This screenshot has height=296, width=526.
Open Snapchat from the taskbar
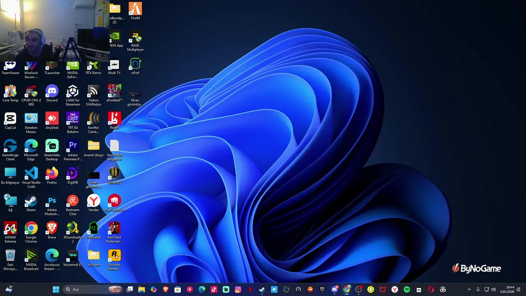[x=371, y=289]
